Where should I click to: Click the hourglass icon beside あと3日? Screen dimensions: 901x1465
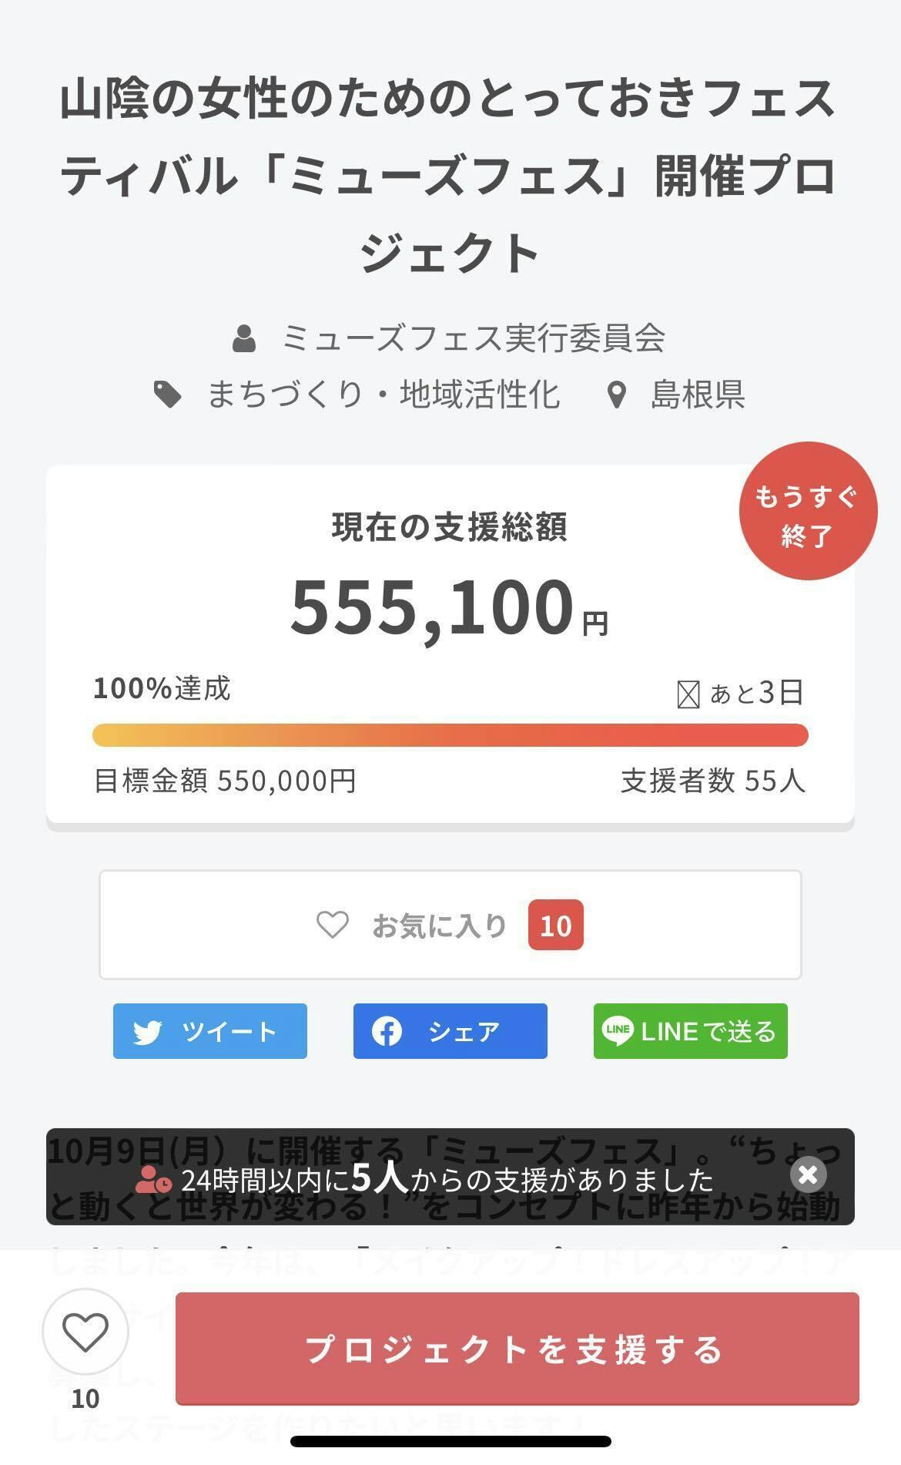click(x=688, y=694)
